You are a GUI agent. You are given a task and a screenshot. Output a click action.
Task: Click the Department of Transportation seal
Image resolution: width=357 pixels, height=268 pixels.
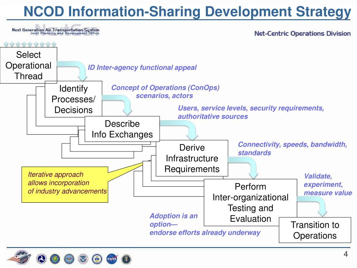click(x=41, y=259)
